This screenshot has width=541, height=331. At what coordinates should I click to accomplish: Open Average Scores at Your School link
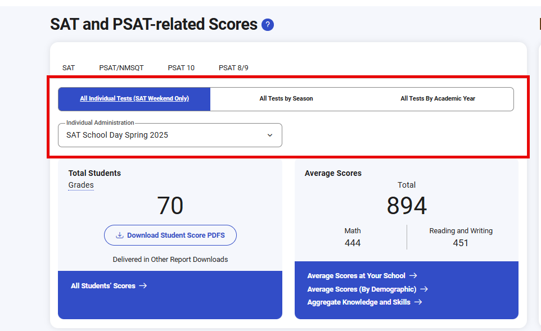[x=356, y=276]
